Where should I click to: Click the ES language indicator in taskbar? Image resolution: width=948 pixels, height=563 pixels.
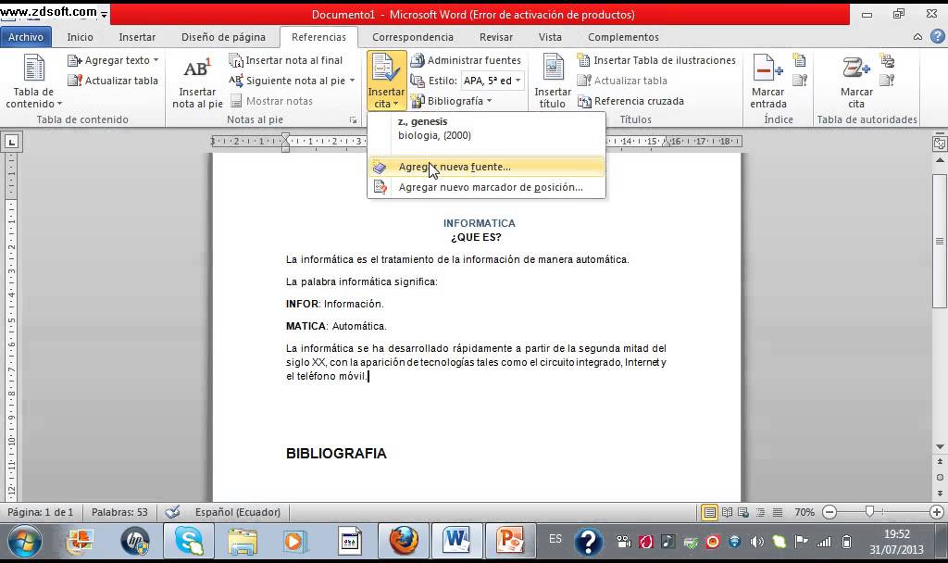pyautogui.click(x=555, y=539)
